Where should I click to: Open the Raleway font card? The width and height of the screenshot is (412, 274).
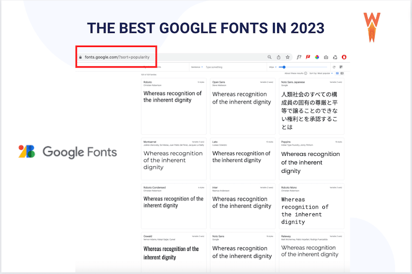tap(312, 252)
